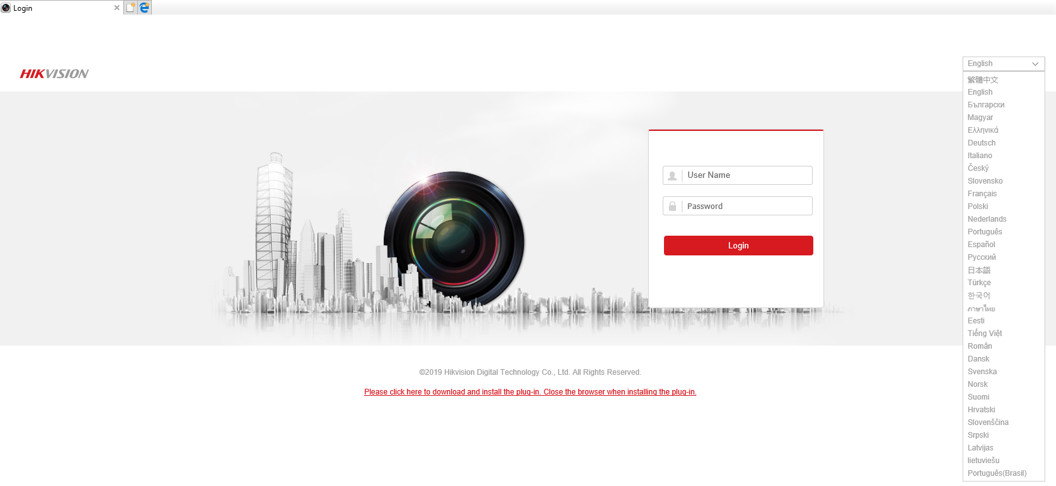Select 繁體中文 from language list

pos(983,79)
